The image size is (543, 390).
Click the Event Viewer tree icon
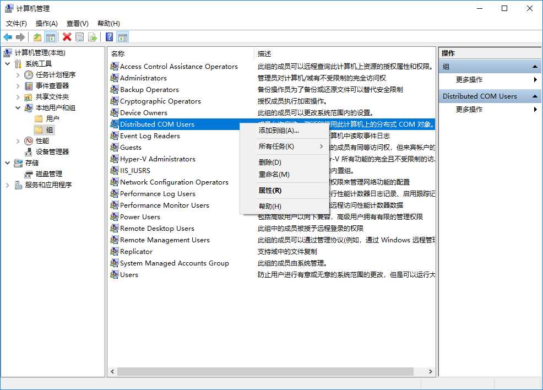point(29,86)
